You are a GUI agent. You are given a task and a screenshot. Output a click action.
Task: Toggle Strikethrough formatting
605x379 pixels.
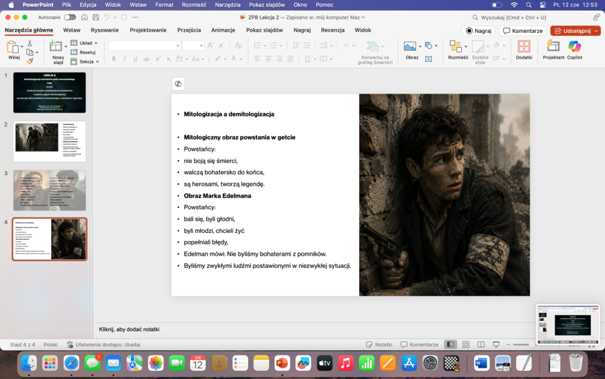tap(147, 59)
